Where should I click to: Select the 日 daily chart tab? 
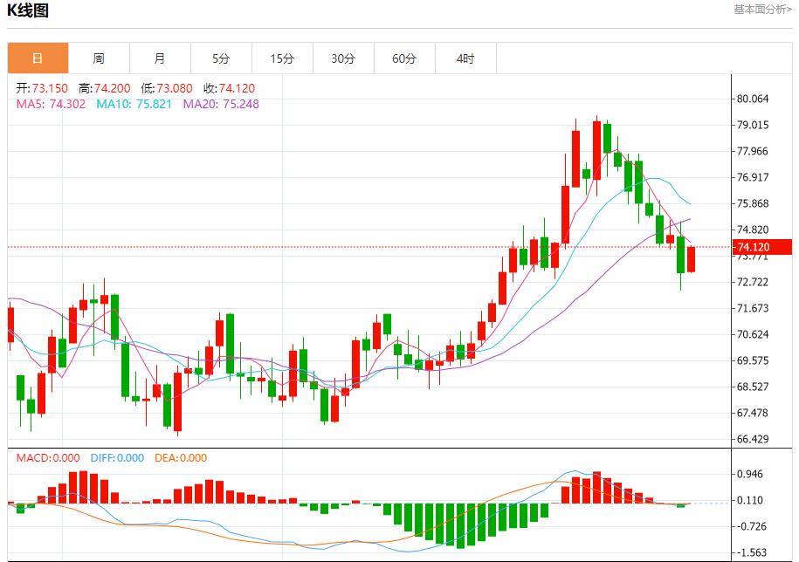[x=38, y=58]
